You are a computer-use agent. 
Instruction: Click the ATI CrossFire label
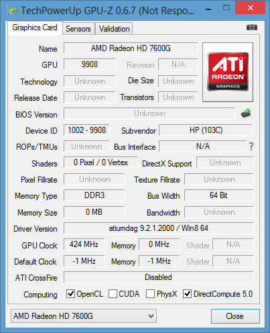pyautogui.click(x=36, y=278)
